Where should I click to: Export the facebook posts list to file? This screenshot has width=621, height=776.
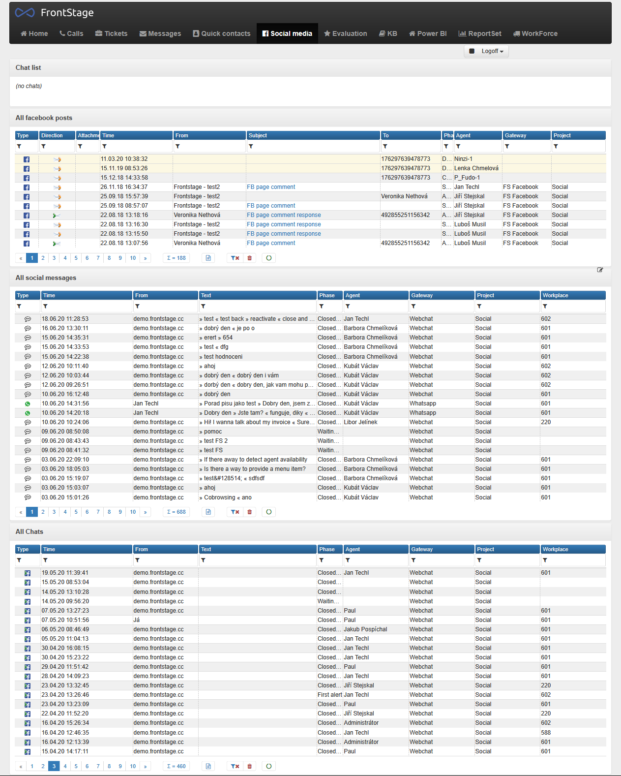(208, 258)
